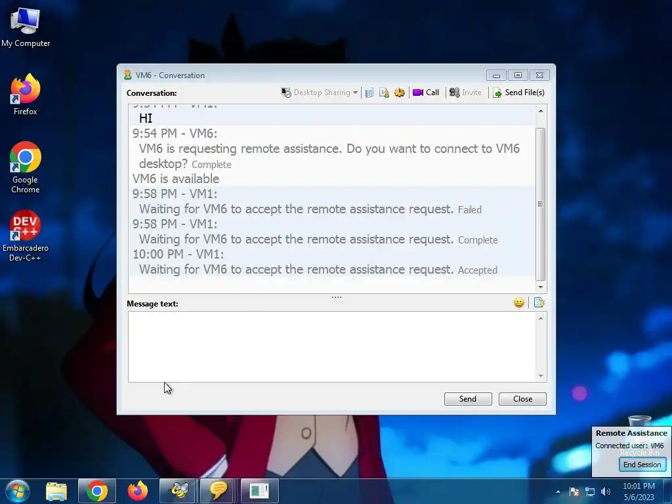The height and width of the screenshot is (504, 672).
Task: Click the message history notebook icon
Action: 369,93
